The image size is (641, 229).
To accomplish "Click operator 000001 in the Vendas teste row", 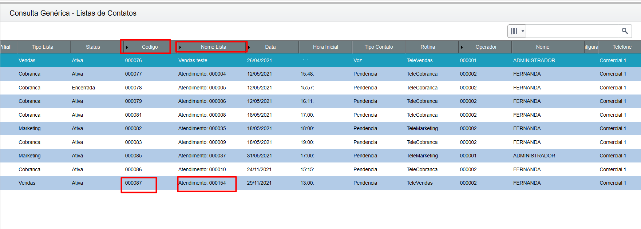I will pos(468,60).
